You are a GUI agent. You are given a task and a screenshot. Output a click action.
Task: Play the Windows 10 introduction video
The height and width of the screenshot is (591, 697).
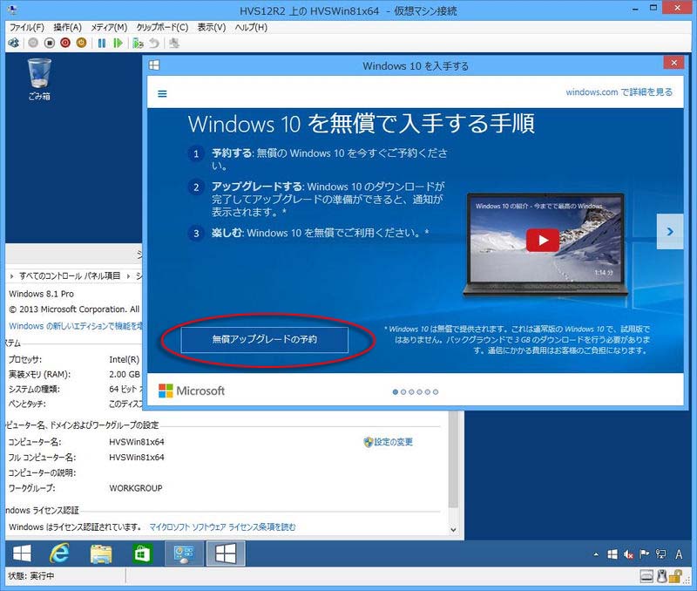tap(543, 240)
